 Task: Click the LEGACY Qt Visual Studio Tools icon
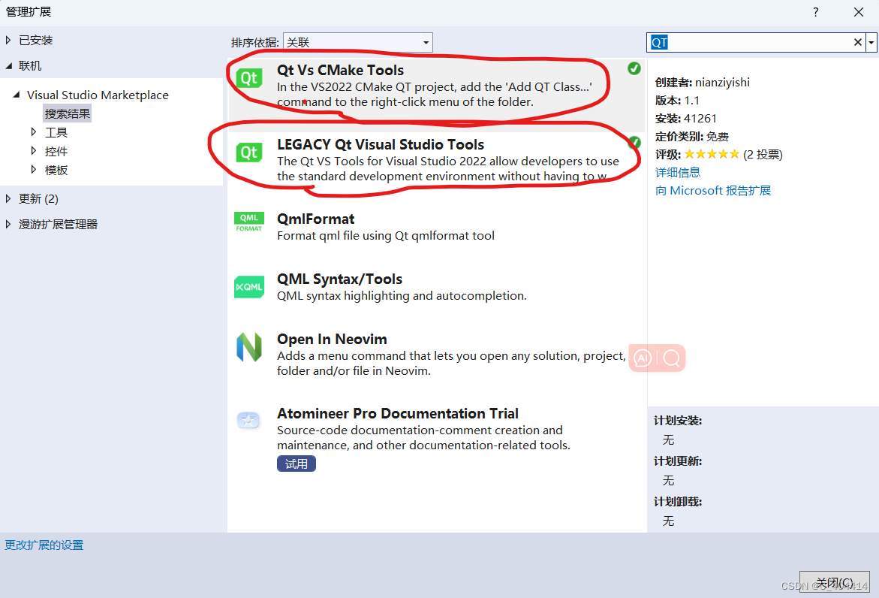pos(248,152)
